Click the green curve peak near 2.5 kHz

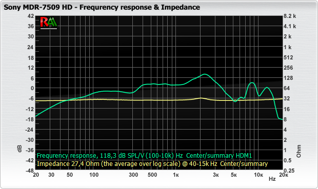[205, 74]
